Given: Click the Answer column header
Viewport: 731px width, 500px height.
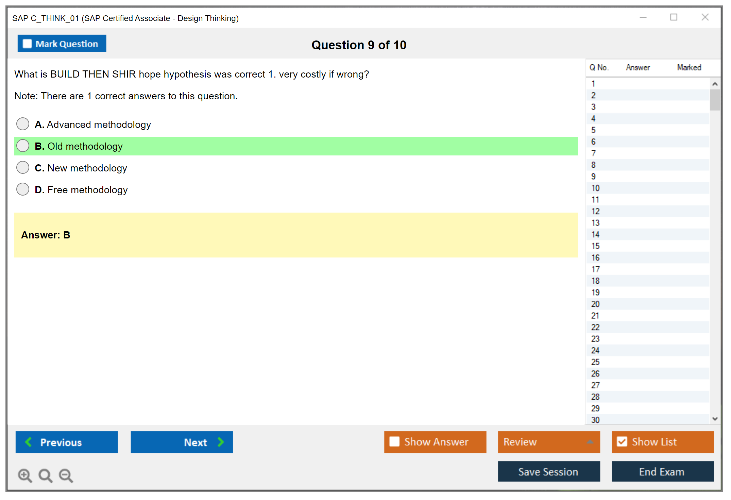Looking at the screenshot, I should pos(637,67).
